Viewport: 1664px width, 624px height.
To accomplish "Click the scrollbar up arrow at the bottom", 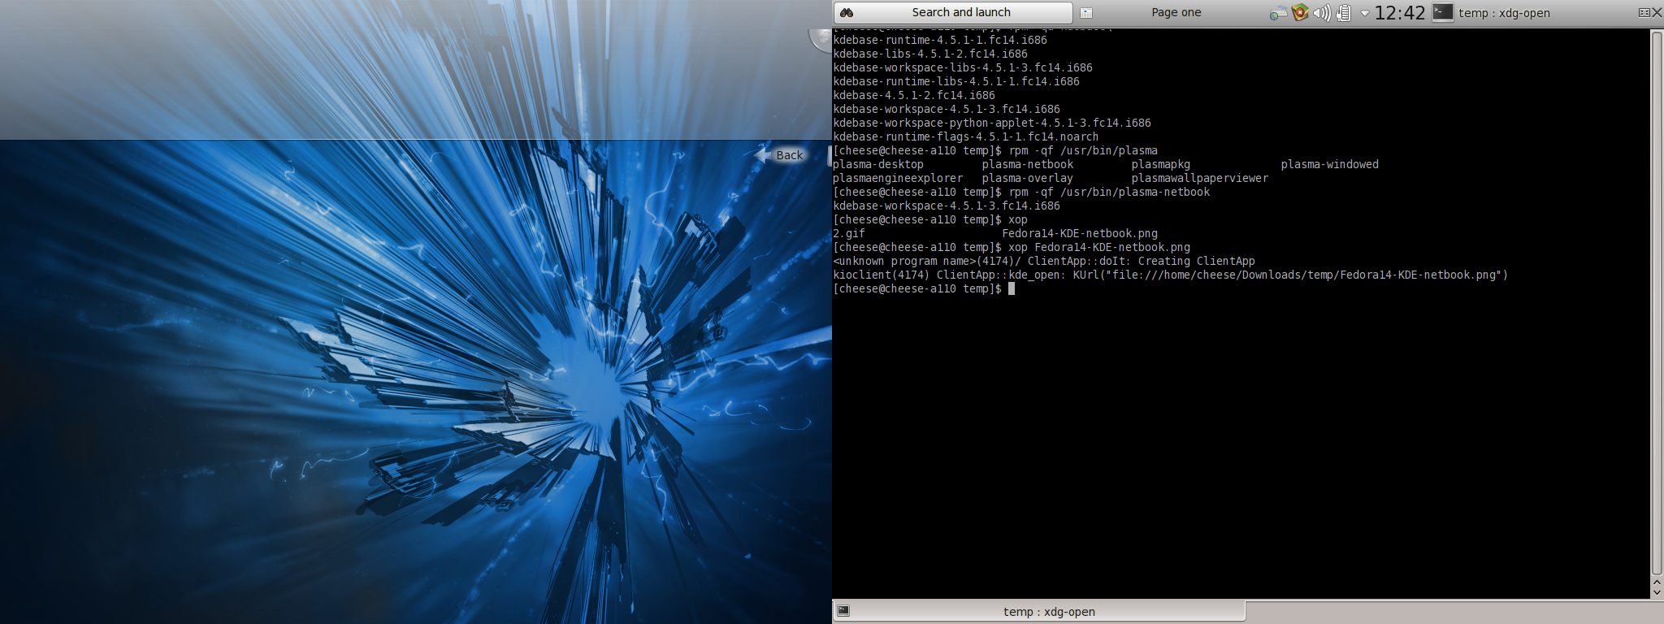I will point(1657,582).
